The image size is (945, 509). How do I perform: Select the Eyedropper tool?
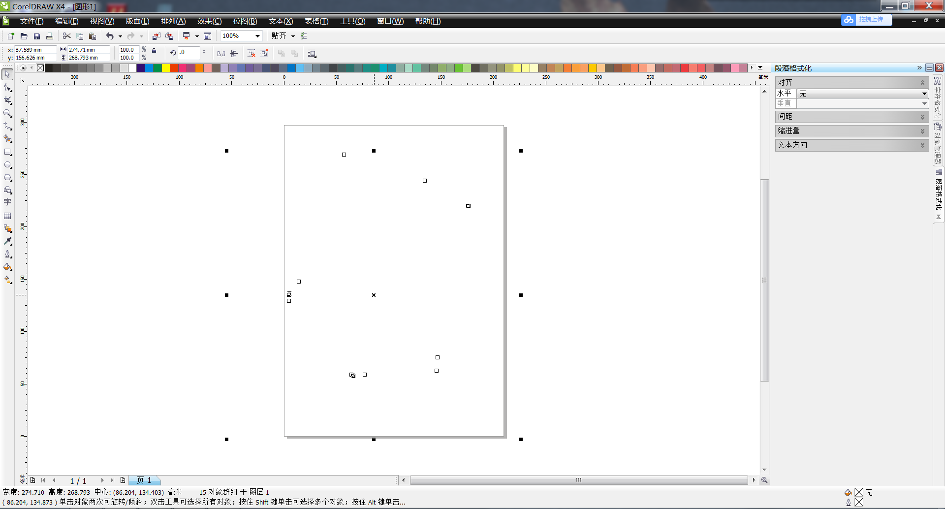[7, 241]
